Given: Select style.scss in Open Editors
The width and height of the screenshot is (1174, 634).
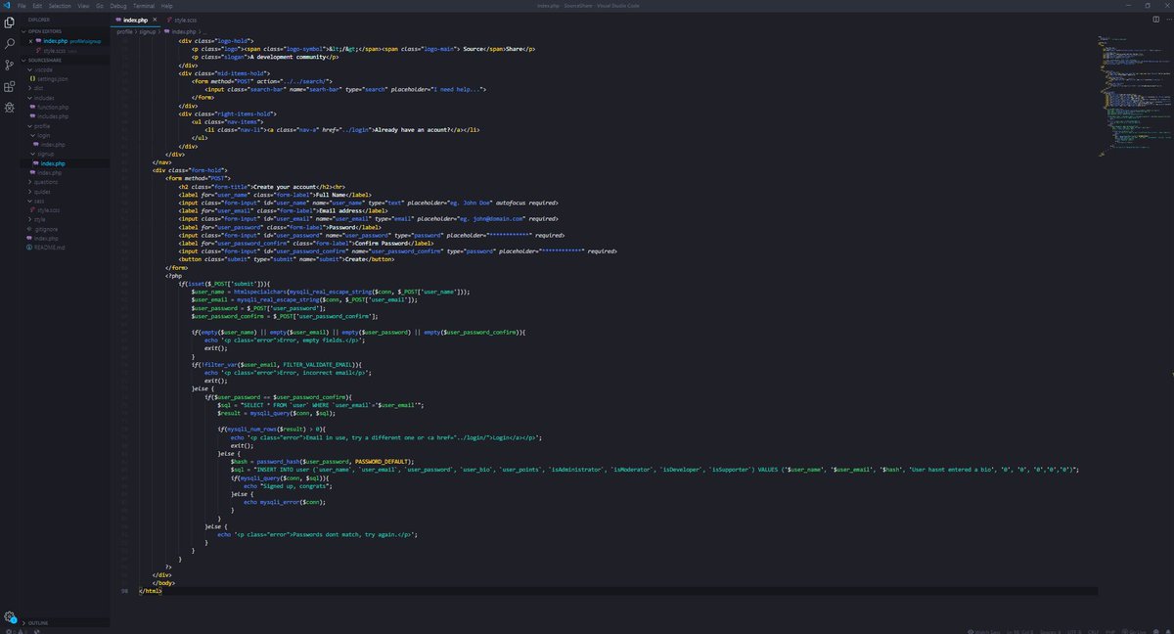Looking at the screenshot, I should tap(65, 51).
